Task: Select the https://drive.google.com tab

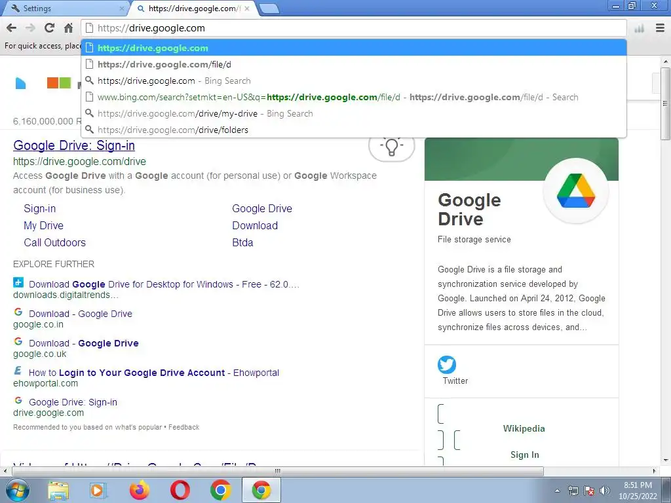Action: (x=193, y=8)
